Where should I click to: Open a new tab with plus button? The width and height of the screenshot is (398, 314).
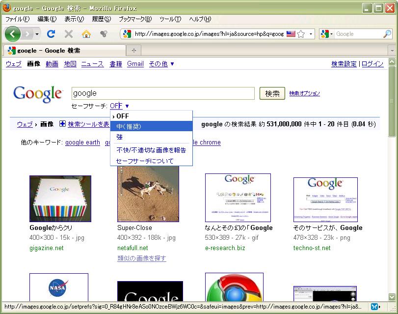click(134, 51)
